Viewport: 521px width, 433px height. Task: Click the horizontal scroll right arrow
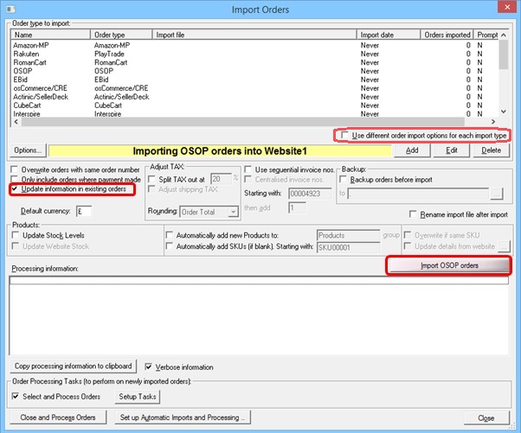(493, 122)
